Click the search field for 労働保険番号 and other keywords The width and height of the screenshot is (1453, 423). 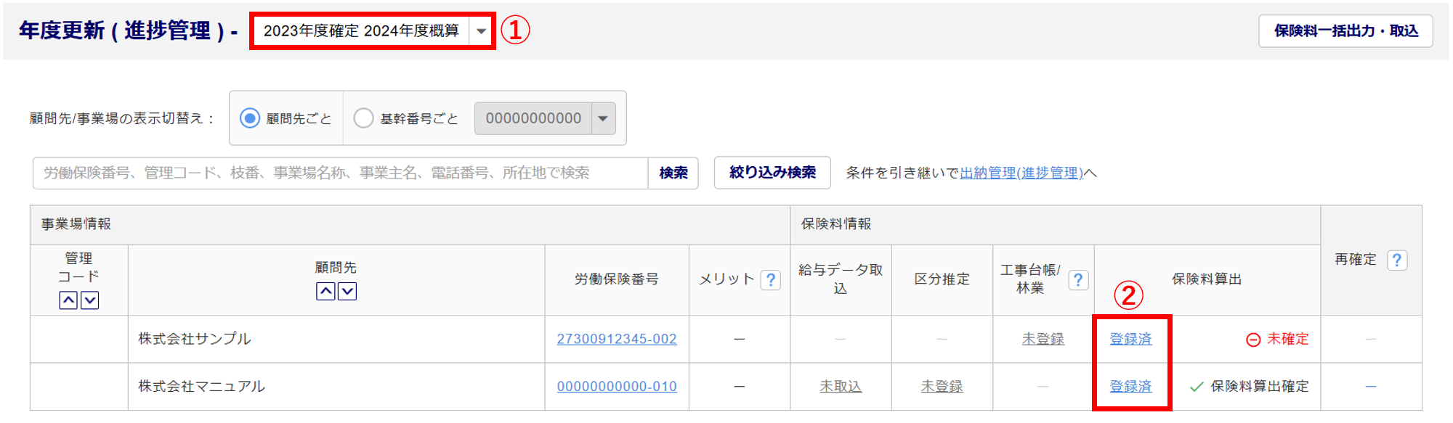pos(340,173)
